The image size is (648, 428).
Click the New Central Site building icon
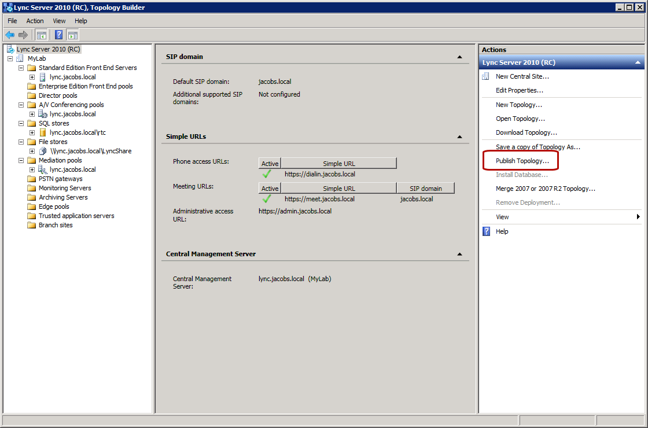pos(486,76)
